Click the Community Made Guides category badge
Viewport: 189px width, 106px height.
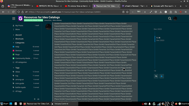pyautogui.click(x=33, y=20)
